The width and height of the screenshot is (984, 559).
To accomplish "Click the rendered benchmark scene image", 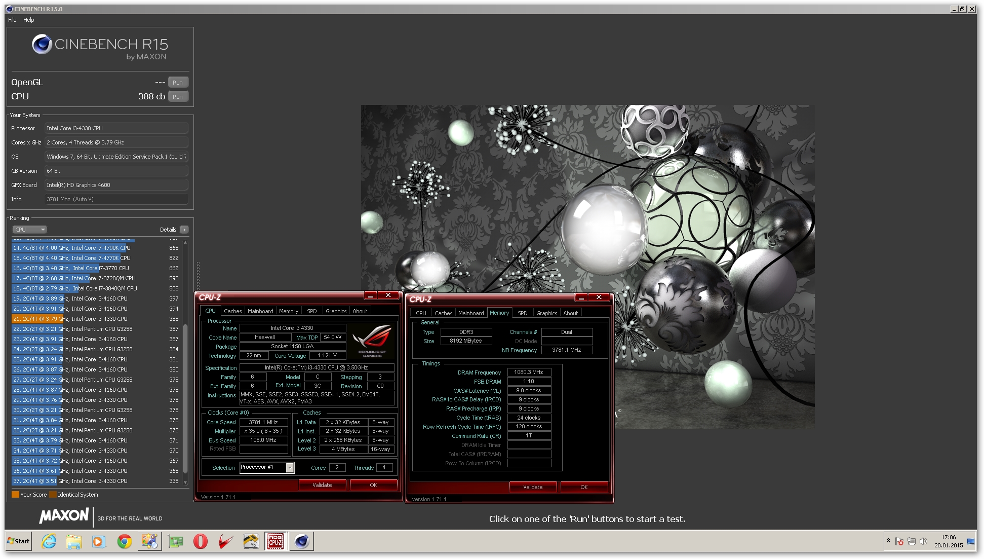I will click(587, 267).
